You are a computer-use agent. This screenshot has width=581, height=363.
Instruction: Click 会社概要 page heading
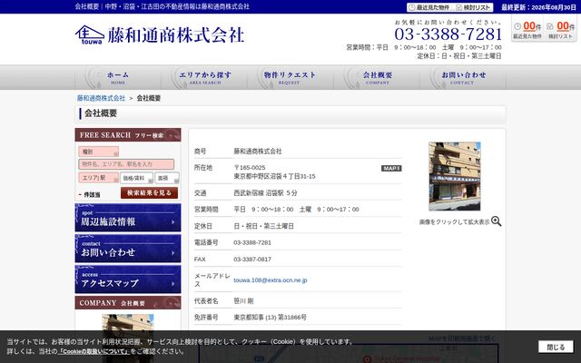point(101,113)
